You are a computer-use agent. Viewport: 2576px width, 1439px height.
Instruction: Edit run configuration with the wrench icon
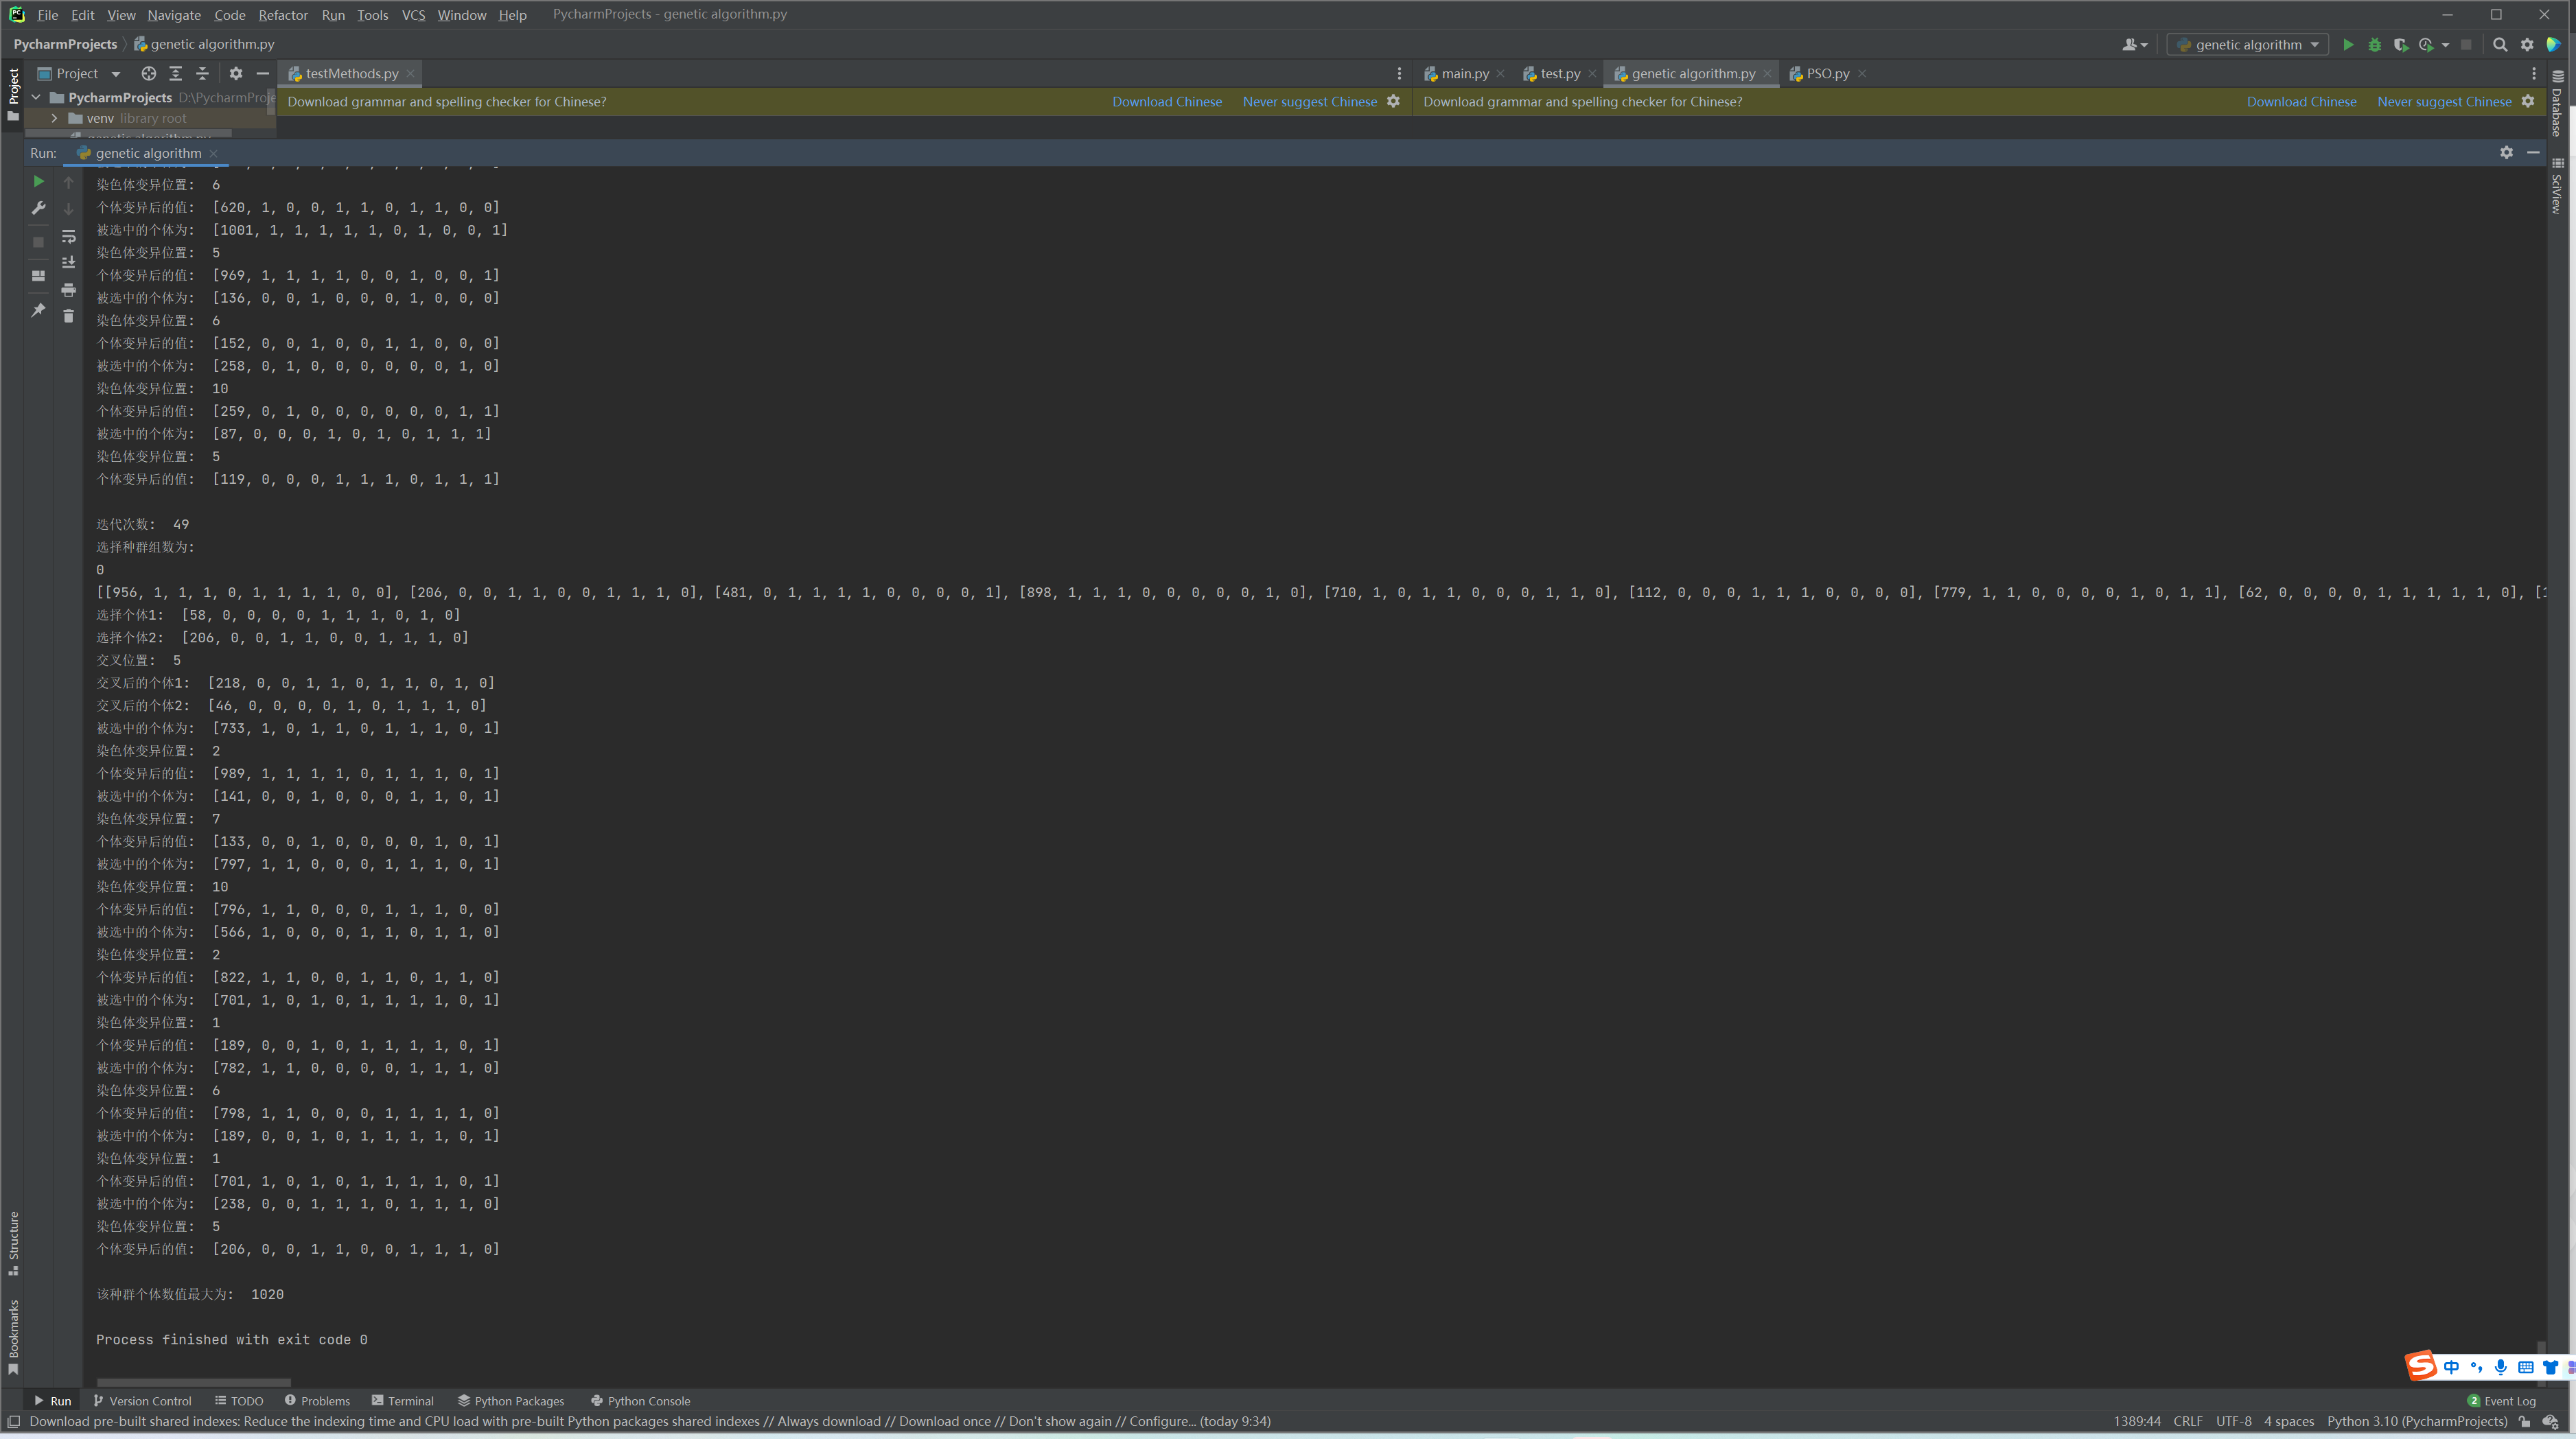(39, 208)
